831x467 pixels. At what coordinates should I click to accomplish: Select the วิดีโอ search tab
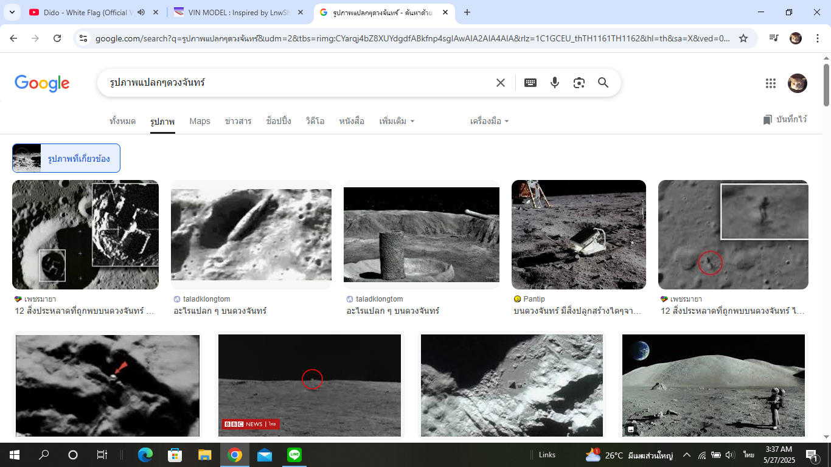tap(315, 121)
